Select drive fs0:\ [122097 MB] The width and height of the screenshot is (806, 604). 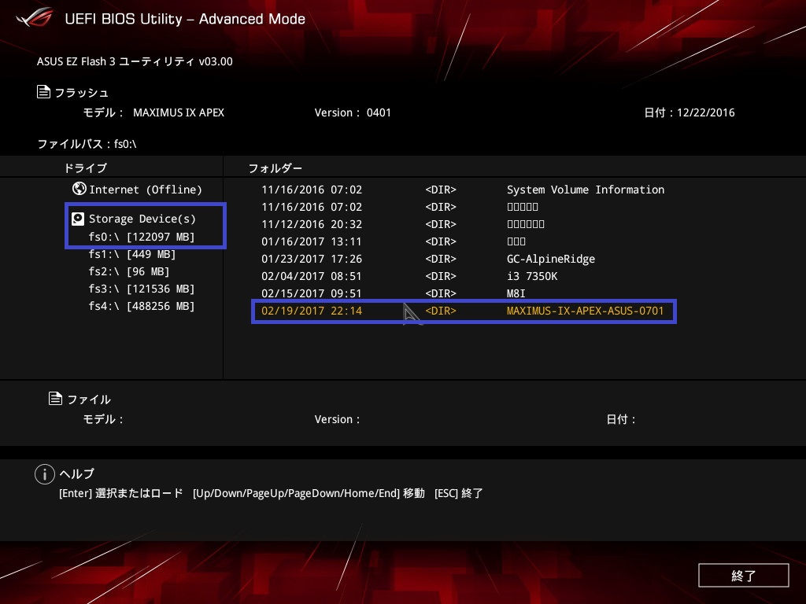coord(142,237)
